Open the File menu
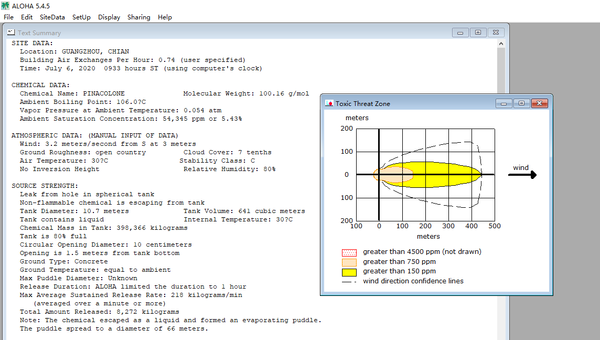Screen dimensions: 600x340 8,17
